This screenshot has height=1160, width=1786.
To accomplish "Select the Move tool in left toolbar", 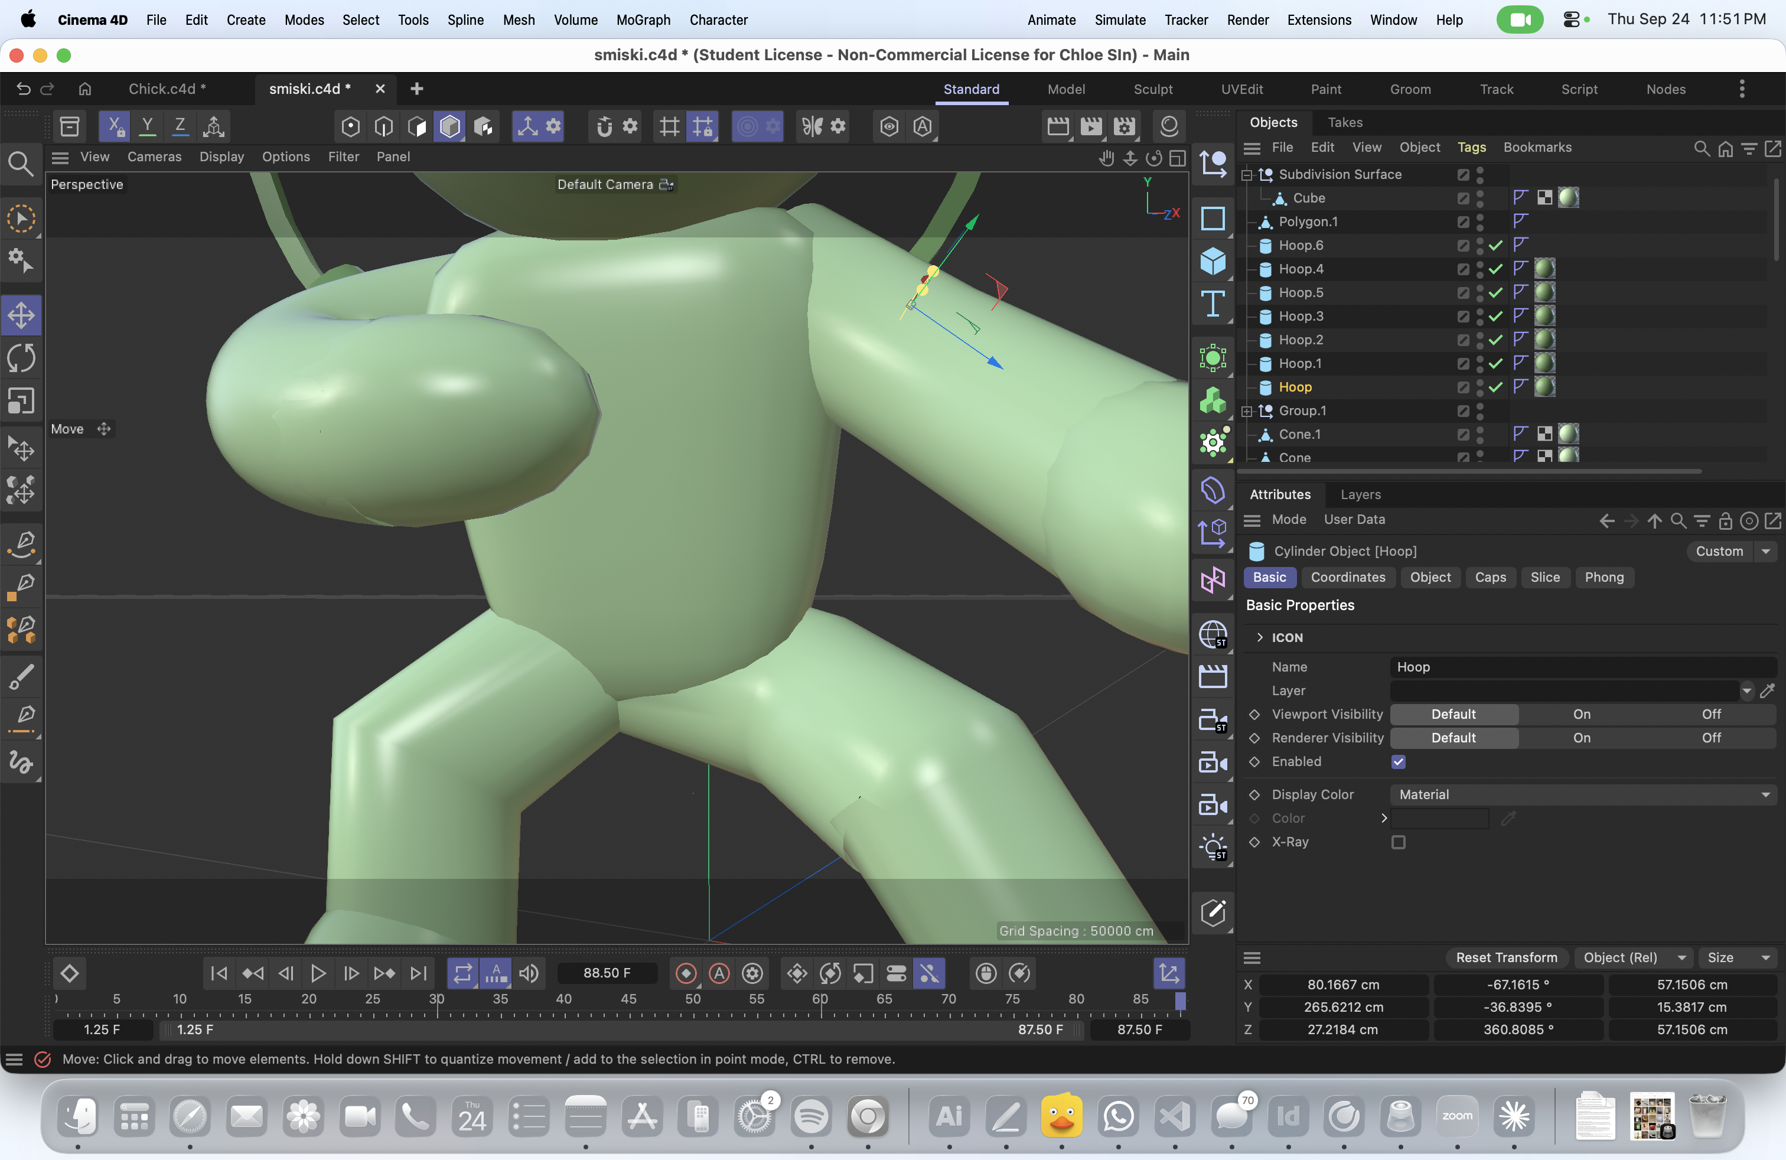I will pos(21,315).
